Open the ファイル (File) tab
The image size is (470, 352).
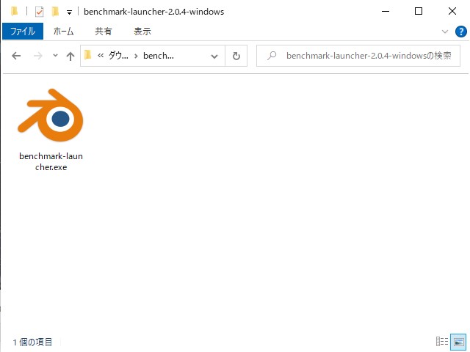23,31
